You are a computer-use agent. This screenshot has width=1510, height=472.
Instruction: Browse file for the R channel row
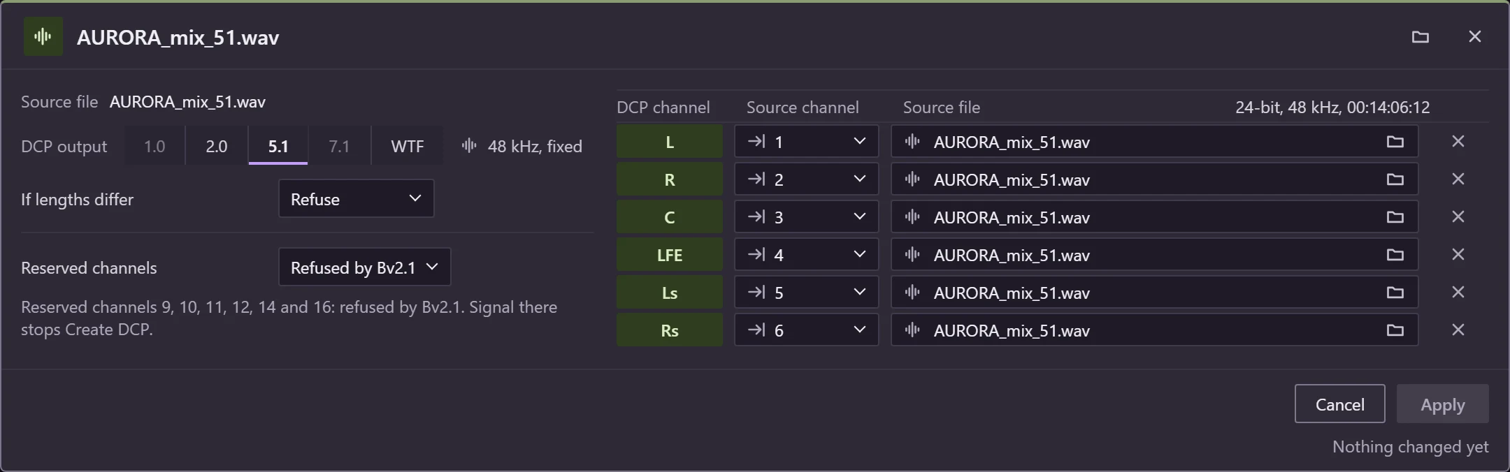coord(1395,179)
